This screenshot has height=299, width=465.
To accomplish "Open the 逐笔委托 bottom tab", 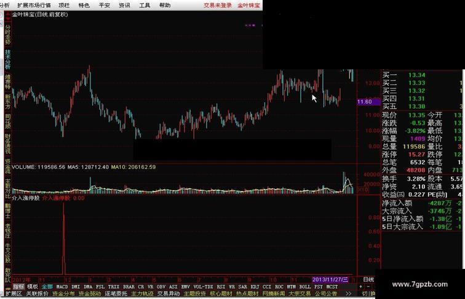I will (116, 293).
